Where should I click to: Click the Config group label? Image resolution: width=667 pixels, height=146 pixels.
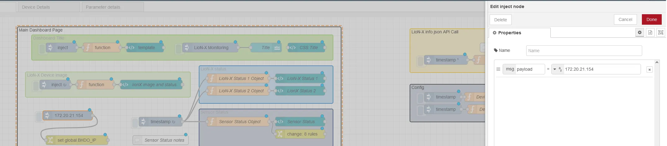point(418,87)
